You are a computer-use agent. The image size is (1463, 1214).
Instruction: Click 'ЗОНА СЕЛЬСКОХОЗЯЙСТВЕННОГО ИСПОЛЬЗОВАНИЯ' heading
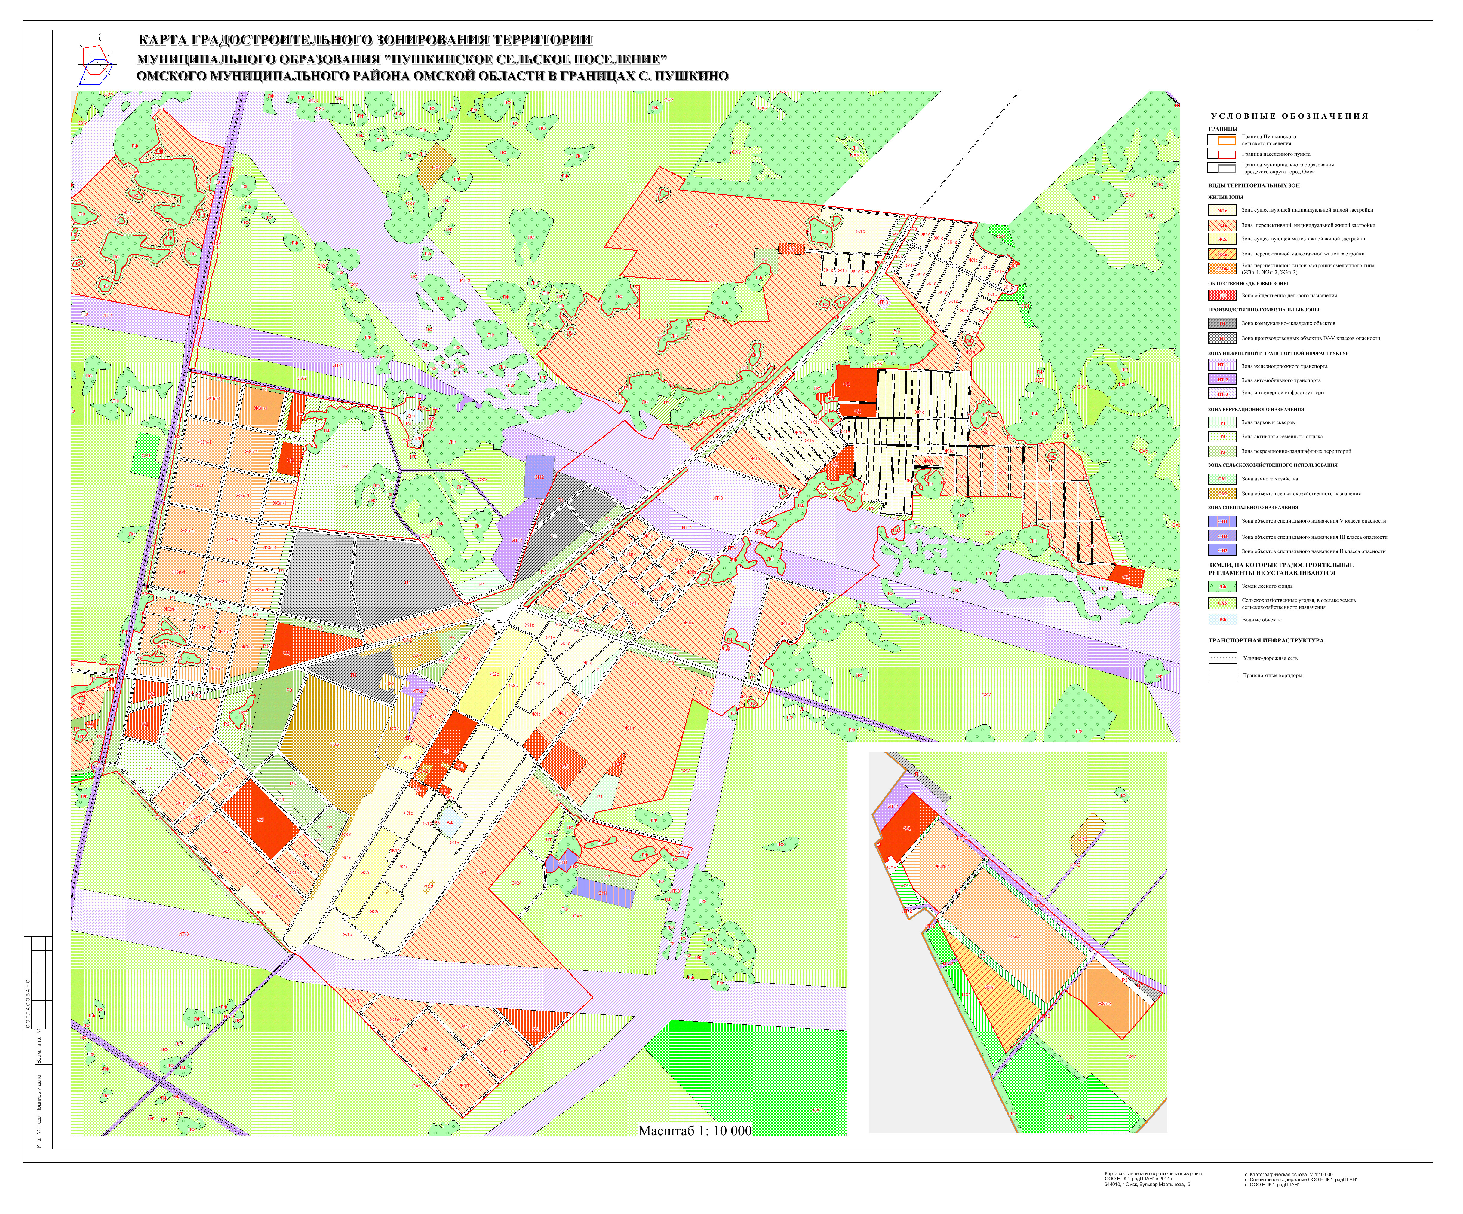(1273, 465)
